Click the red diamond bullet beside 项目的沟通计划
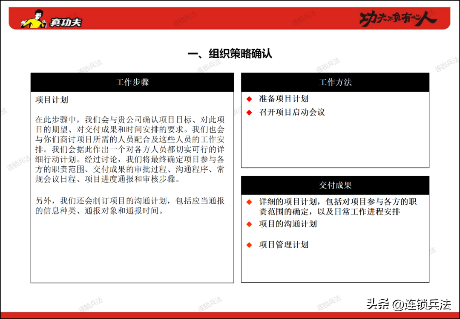The width and height of the screenshot is (460, 319). (x=249, y=224)
